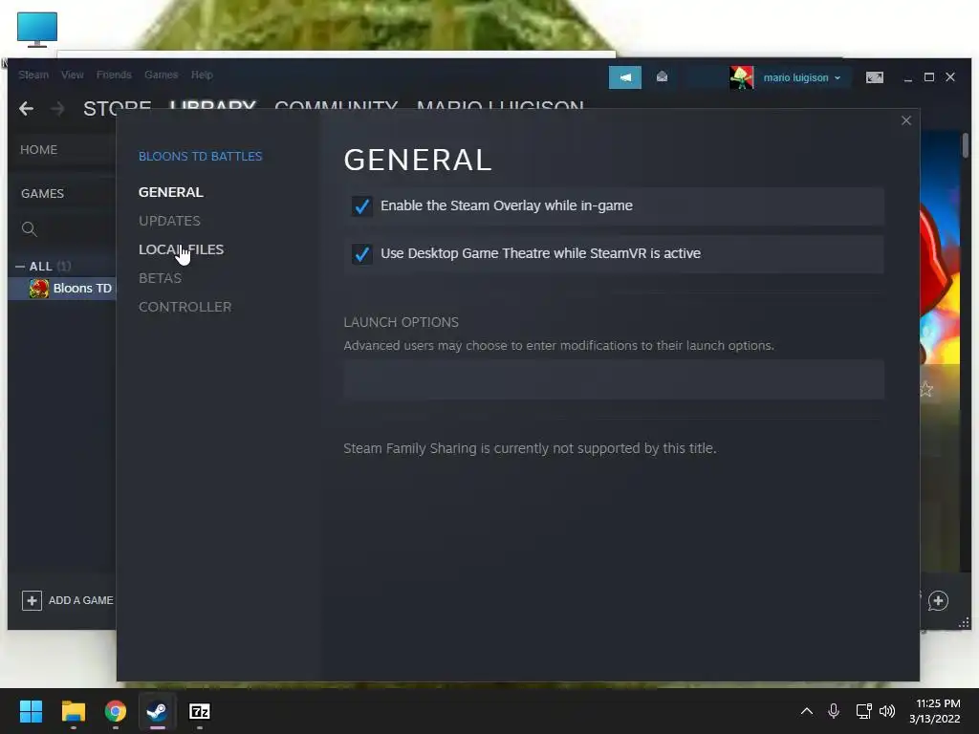Go forward using the right arrow
The image size is (979, 734).
tap(57, 109)
